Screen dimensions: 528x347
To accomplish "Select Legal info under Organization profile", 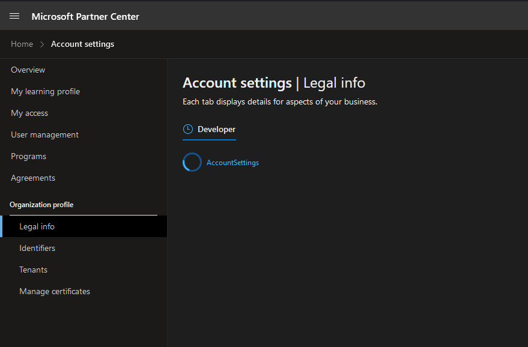I will pyautogui.click(x=37, y=226).
